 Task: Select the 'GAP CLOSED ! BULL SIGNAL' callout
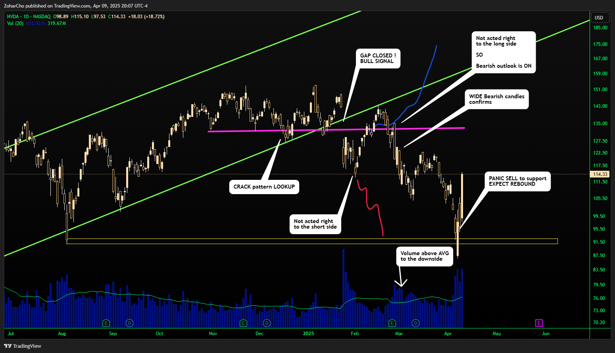coord(378,59)
